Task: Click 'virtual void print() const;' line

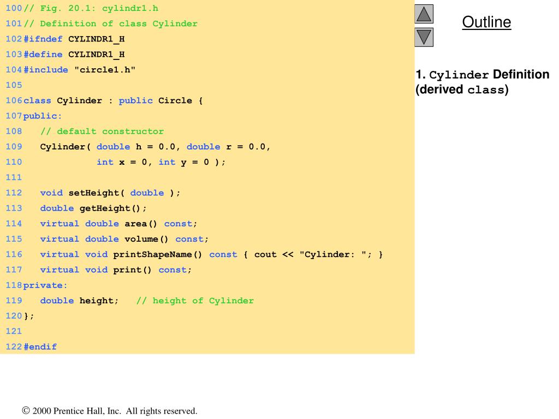Action: coord(116,270)
